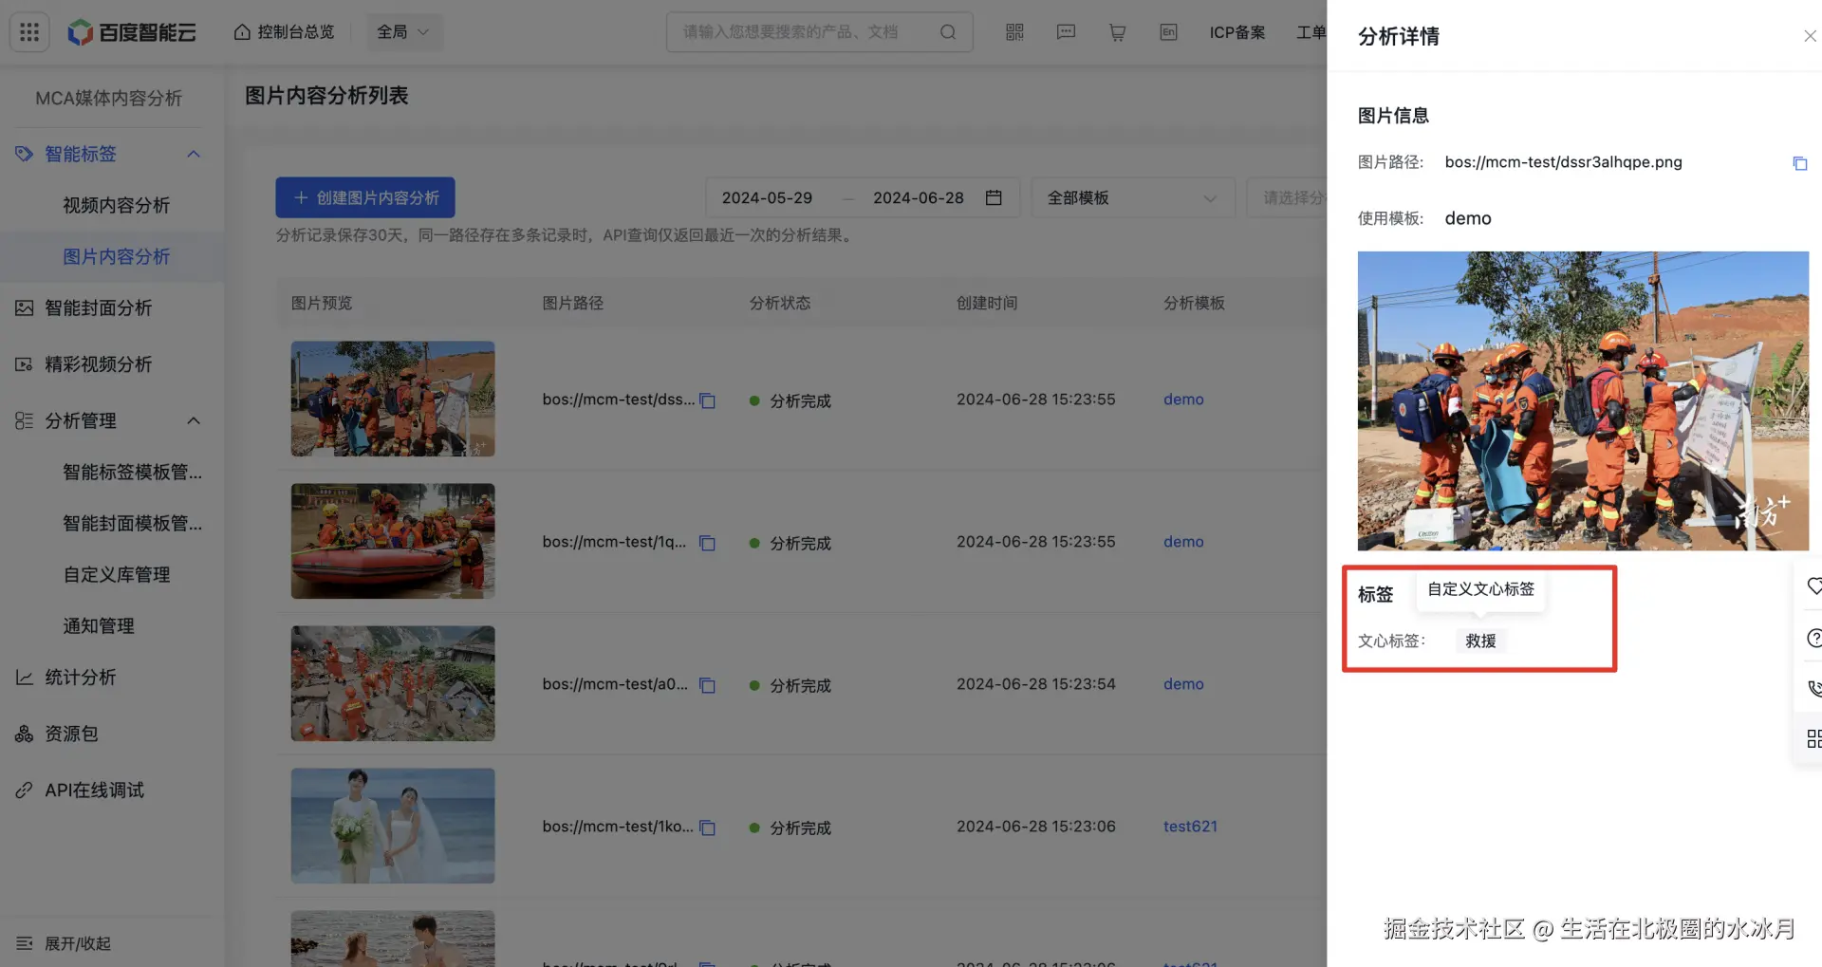Click the Baidu AI Cloud logo
Image resolution: width=1822 pixels, height=967 pixels.
pyautogui.click(x=132, y=32)
